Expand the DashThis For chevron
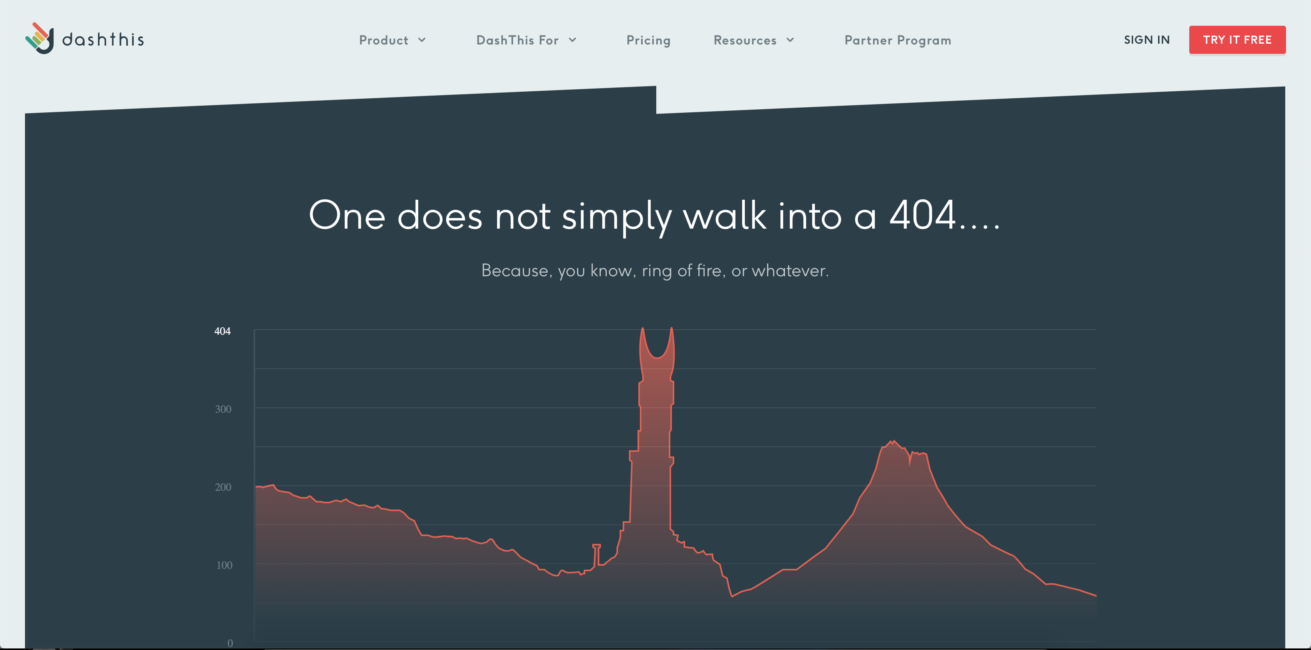 coord(572,40)
